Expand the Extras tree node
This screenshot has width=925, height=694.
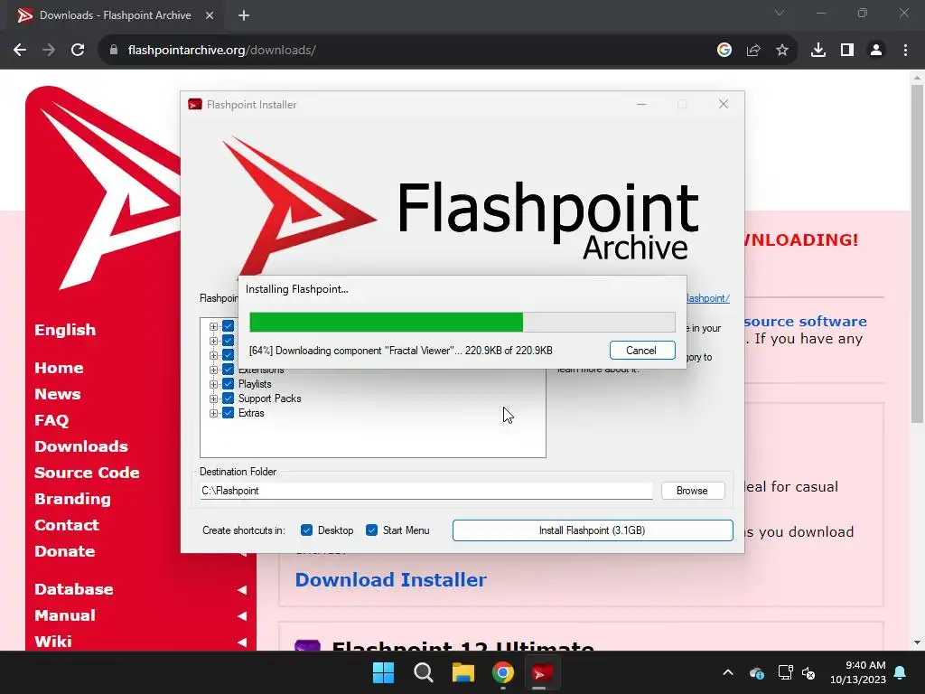(x=213, y=413)
